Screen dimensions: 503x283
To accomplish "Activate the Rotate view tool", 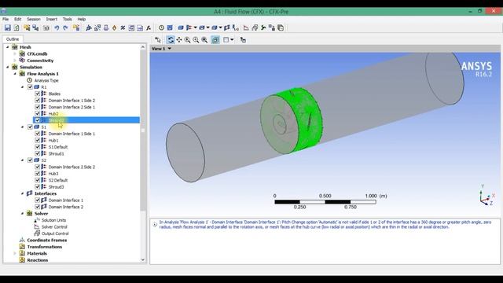I will pyautogui.click(x=171, y=40).
